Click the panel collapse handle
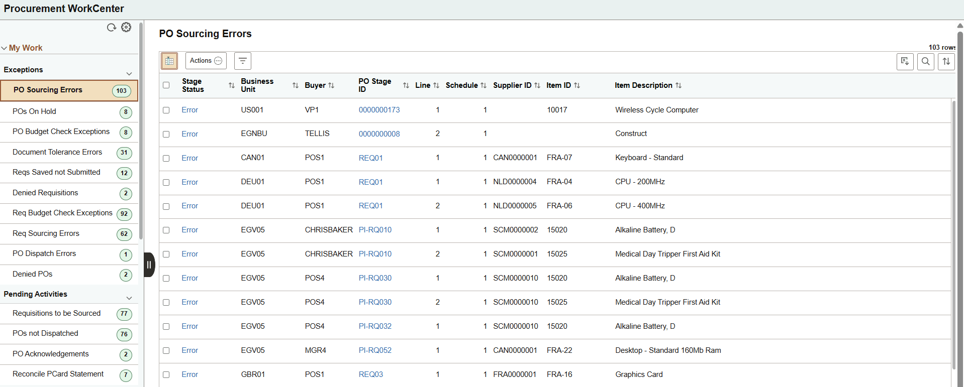The width and height of the screenshot is (964, 387). pyautogui.click(x=149, y=265)
